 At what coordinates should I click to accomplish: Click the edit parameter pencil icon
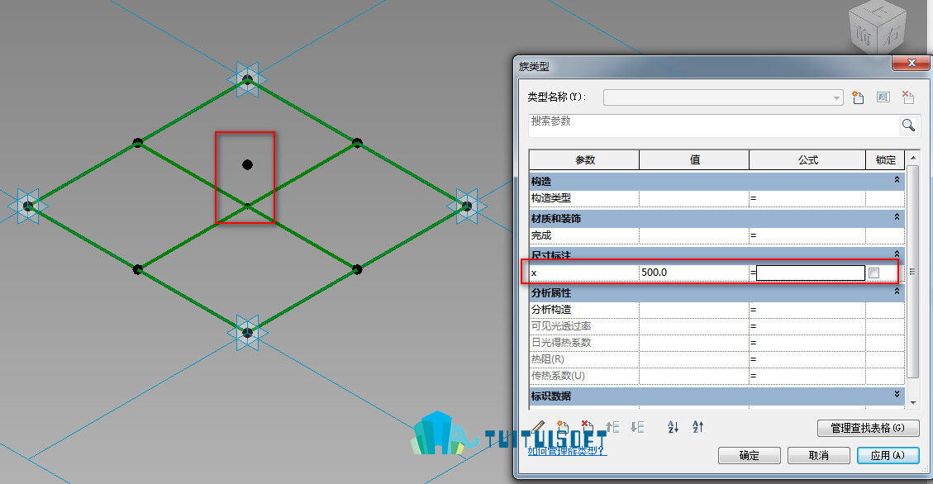[x=538, y=426]
